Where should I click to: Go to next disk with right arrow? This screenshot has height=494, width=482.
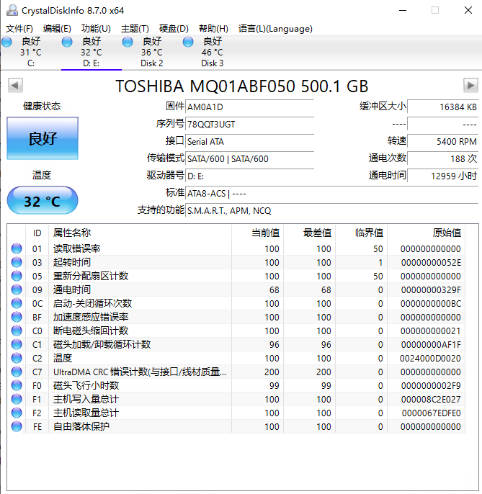pyautogui.click(x=470, y=86)
